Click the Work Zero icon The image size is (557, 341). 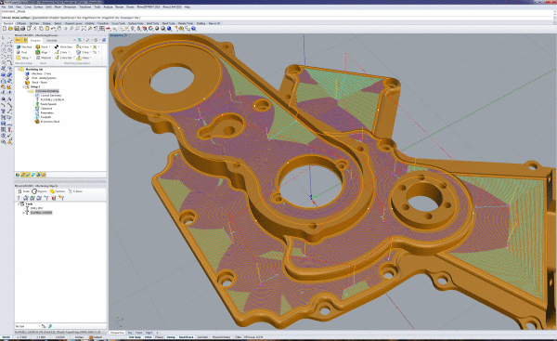click(x=57, y=46)
